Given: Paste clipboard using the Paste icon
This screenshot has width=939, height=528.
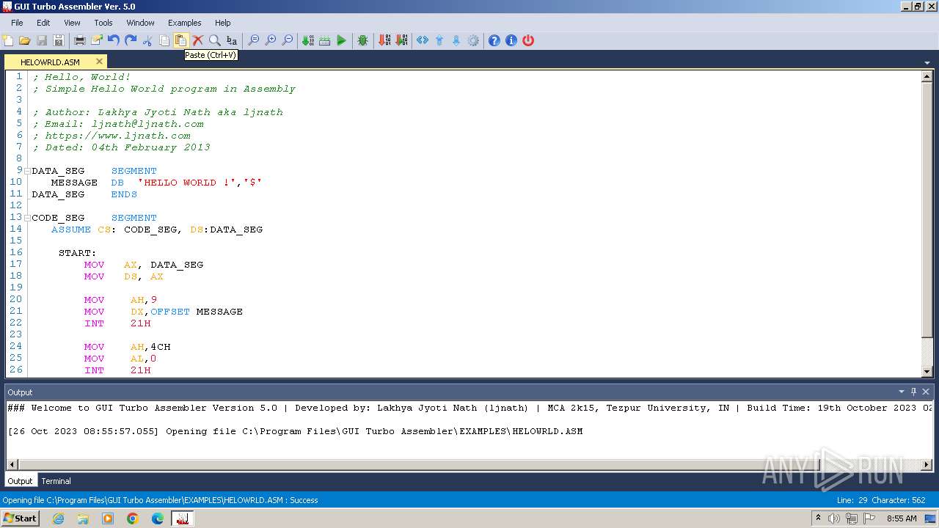Looking at the screenshot, I should 180,40.
